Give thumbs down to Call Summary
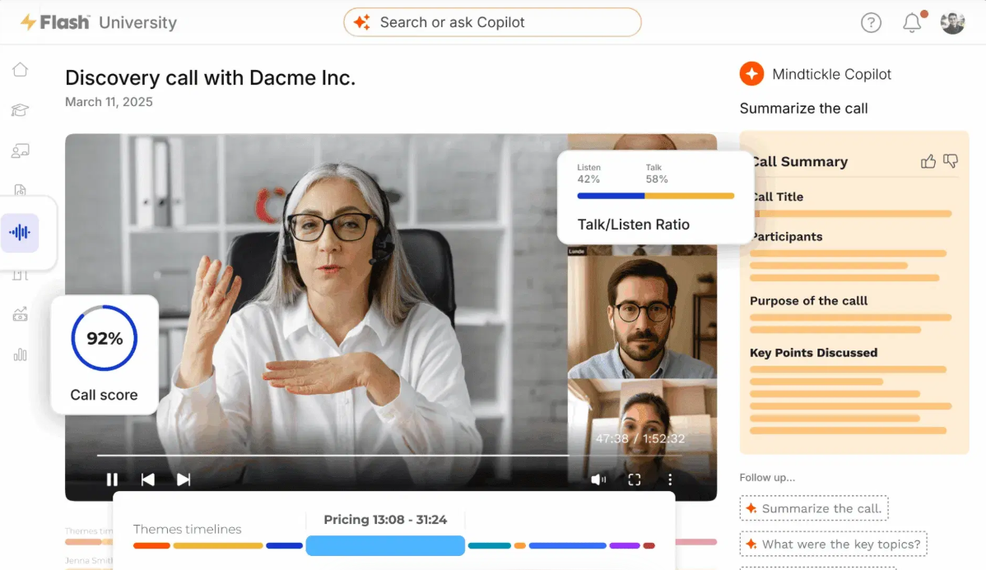 [x=951, y=161]
